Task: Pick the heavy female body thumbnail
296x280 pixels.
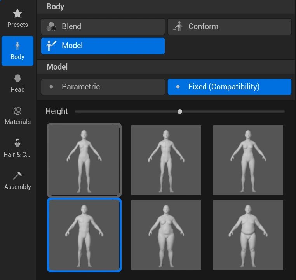Action: pos(166,235)
